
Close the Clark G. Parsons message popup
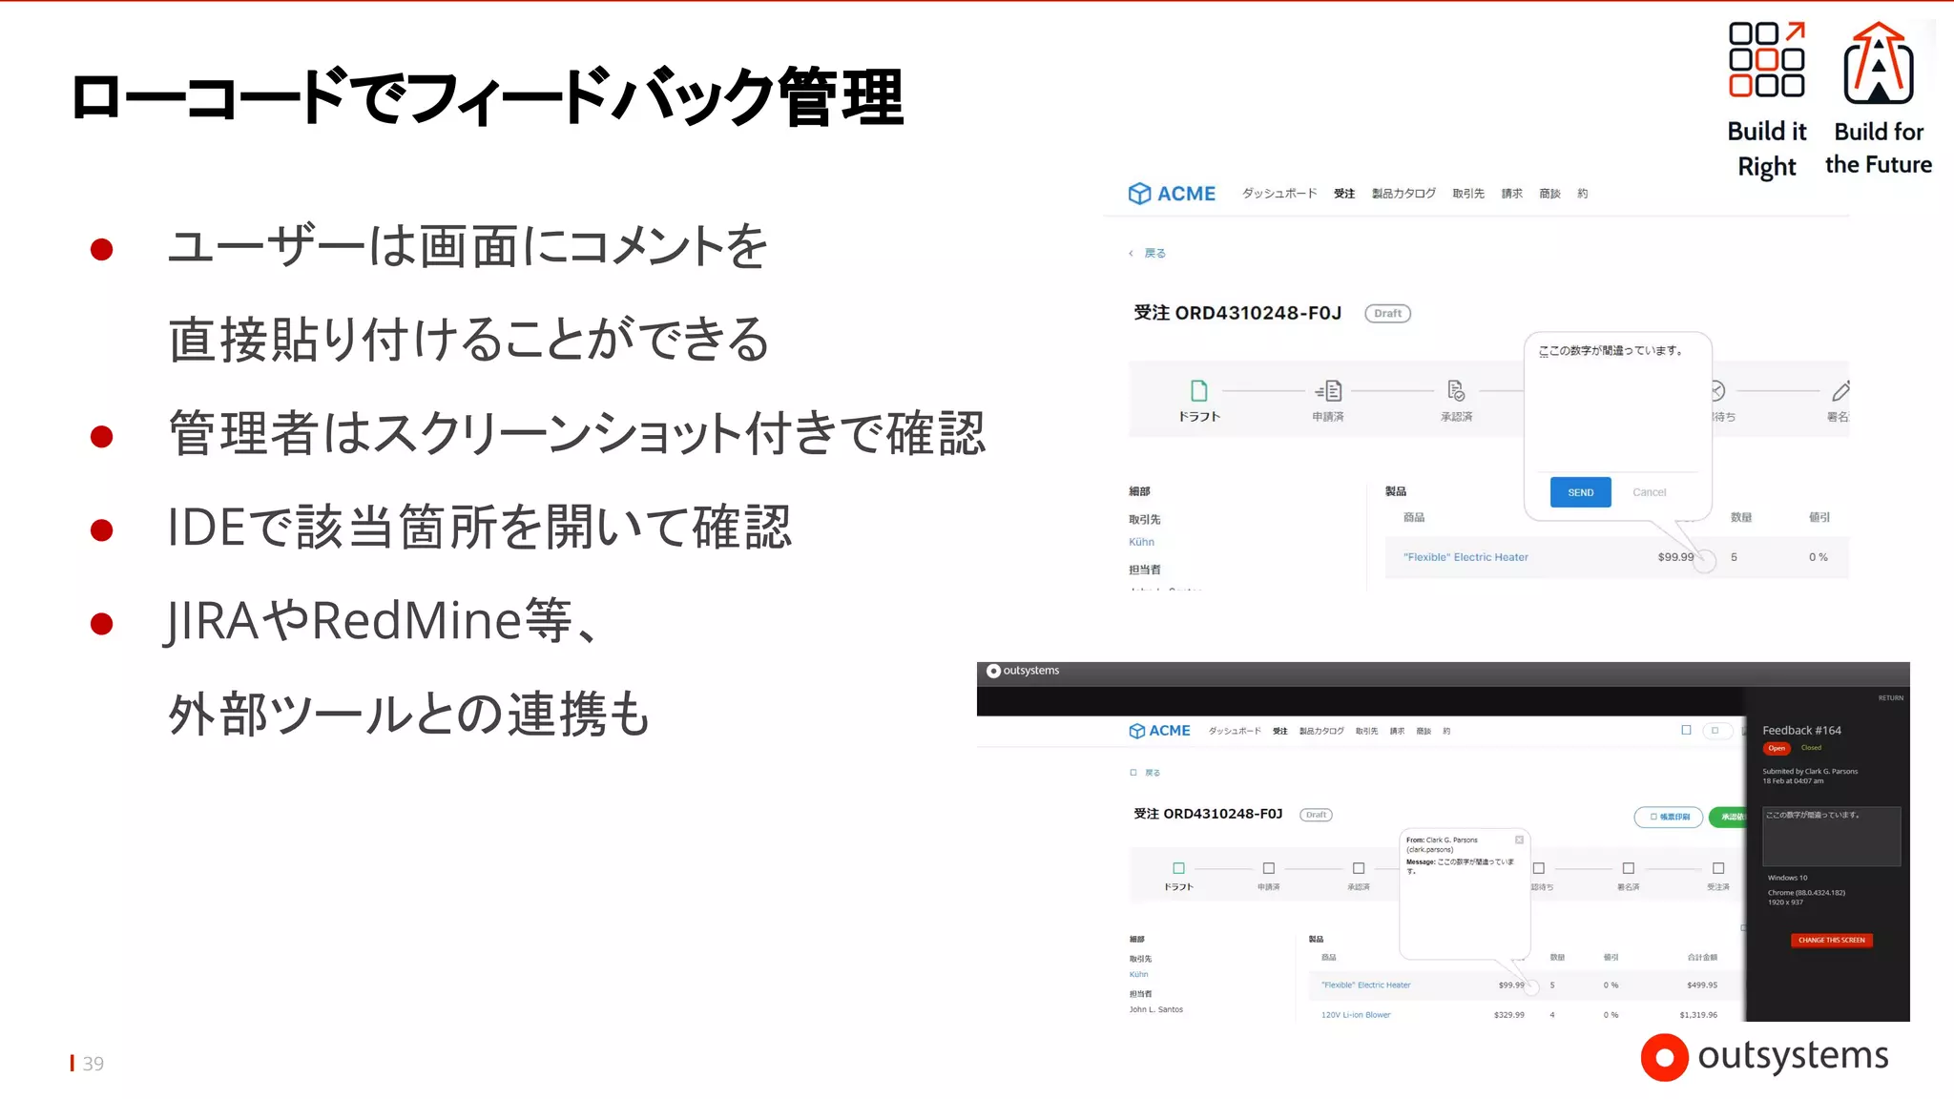click(1519, 840)
